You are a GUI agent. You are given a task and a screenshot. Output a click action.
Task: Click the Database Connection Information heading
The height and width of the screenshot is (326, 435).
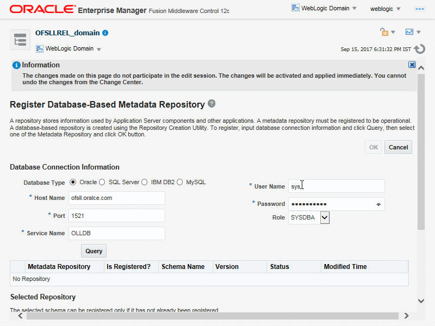coord(65,167)
